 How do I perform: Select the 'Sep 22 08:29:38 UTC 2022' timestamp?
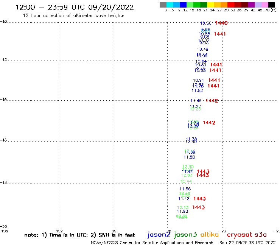[247, 243]
